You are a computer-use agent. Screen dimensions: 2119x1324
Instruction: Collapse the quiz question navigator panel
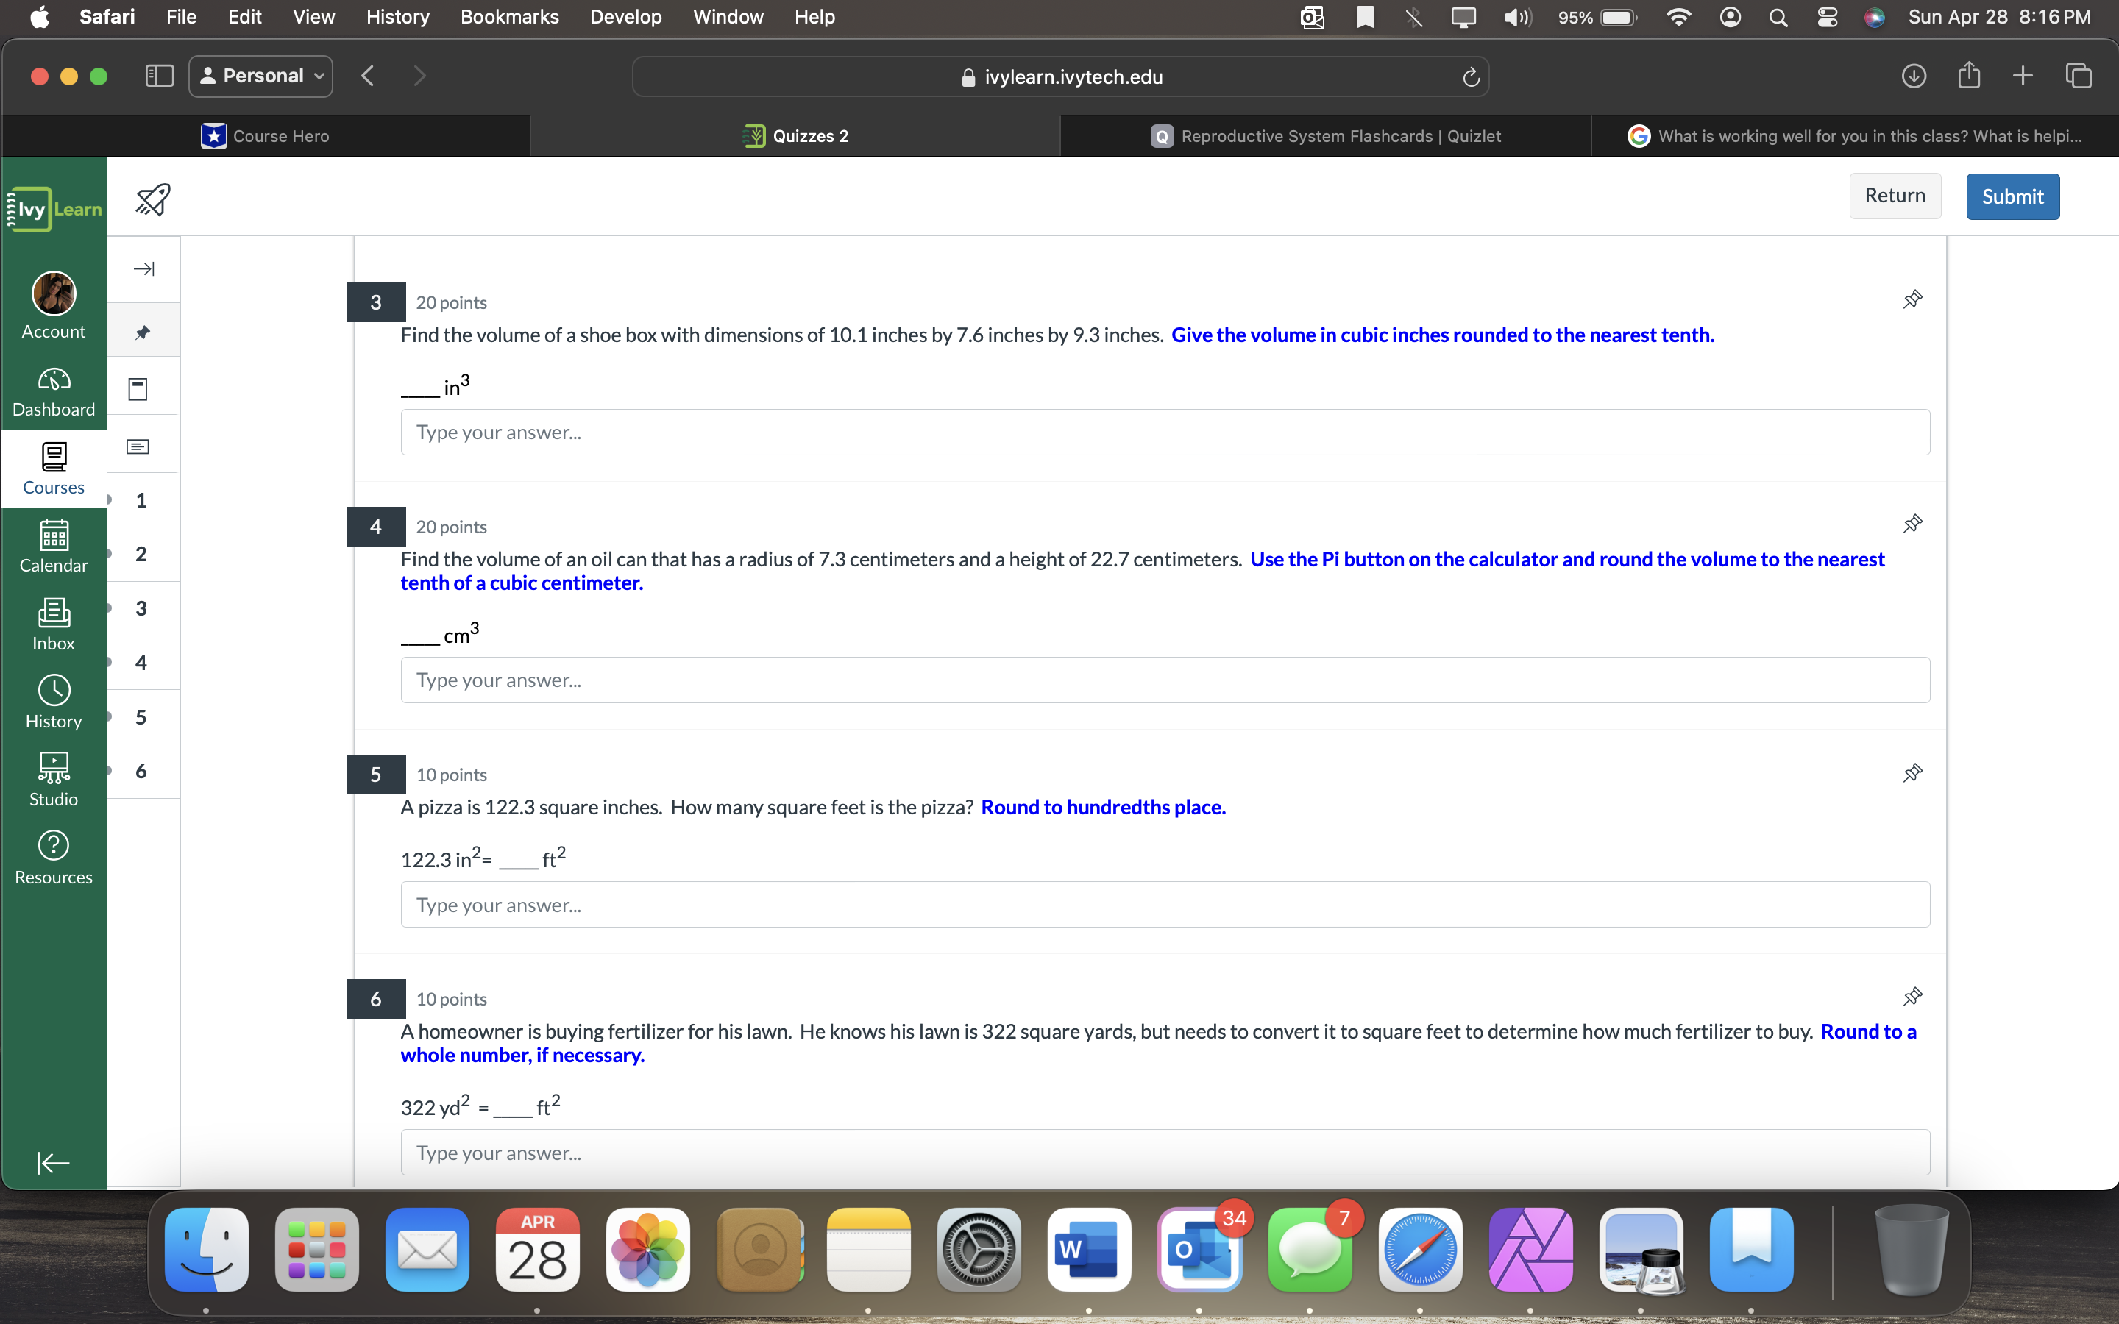pos(143,268)
